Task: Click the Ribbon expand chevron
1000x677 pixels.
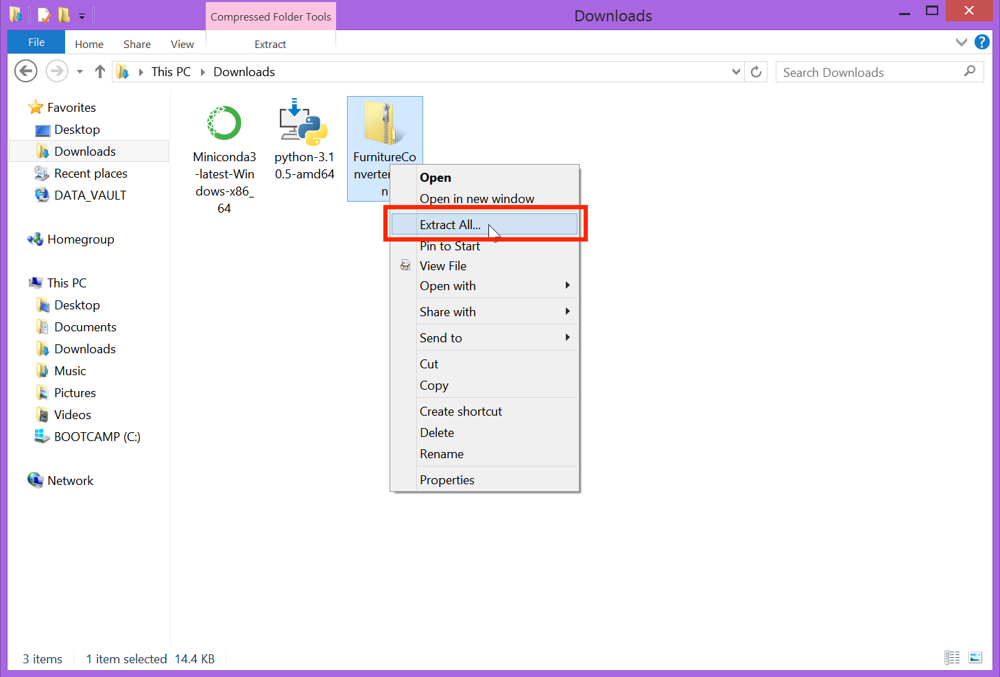Action: 961,42
